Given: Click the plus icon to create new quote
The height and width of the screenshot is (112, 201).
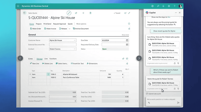Looking at the screenshot, I should 83,13.
